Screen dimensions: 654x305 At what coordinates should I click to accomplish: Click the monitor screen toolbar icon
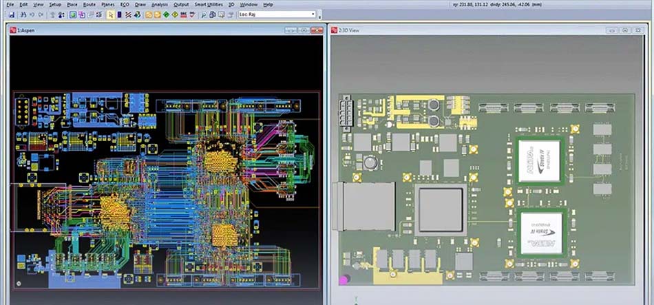click(221, 14)
